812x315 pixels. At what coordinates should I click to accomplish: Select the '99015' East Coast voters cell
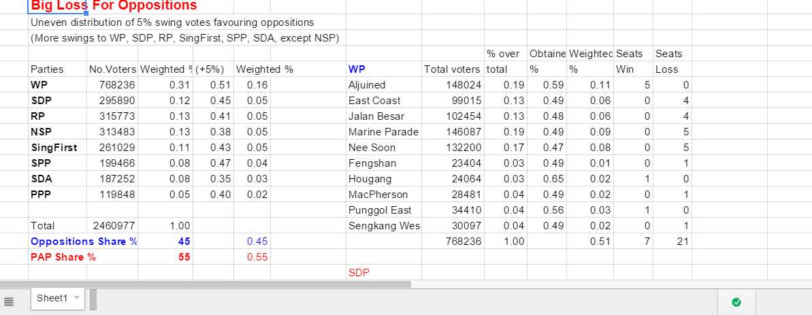tap(453, 100)
